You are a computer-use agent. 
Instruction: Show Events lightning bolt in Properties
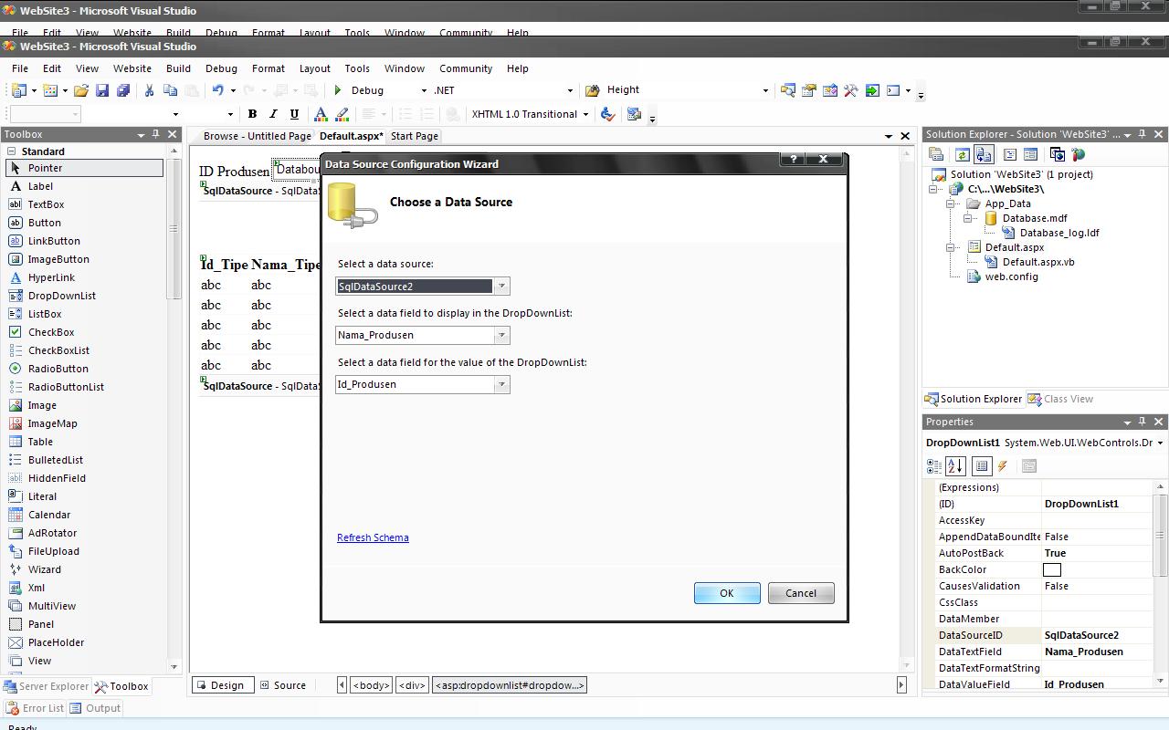1003,466
